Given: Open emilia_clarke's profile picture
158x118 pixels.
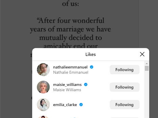Looking at the screenshot, I should [43, 105].
